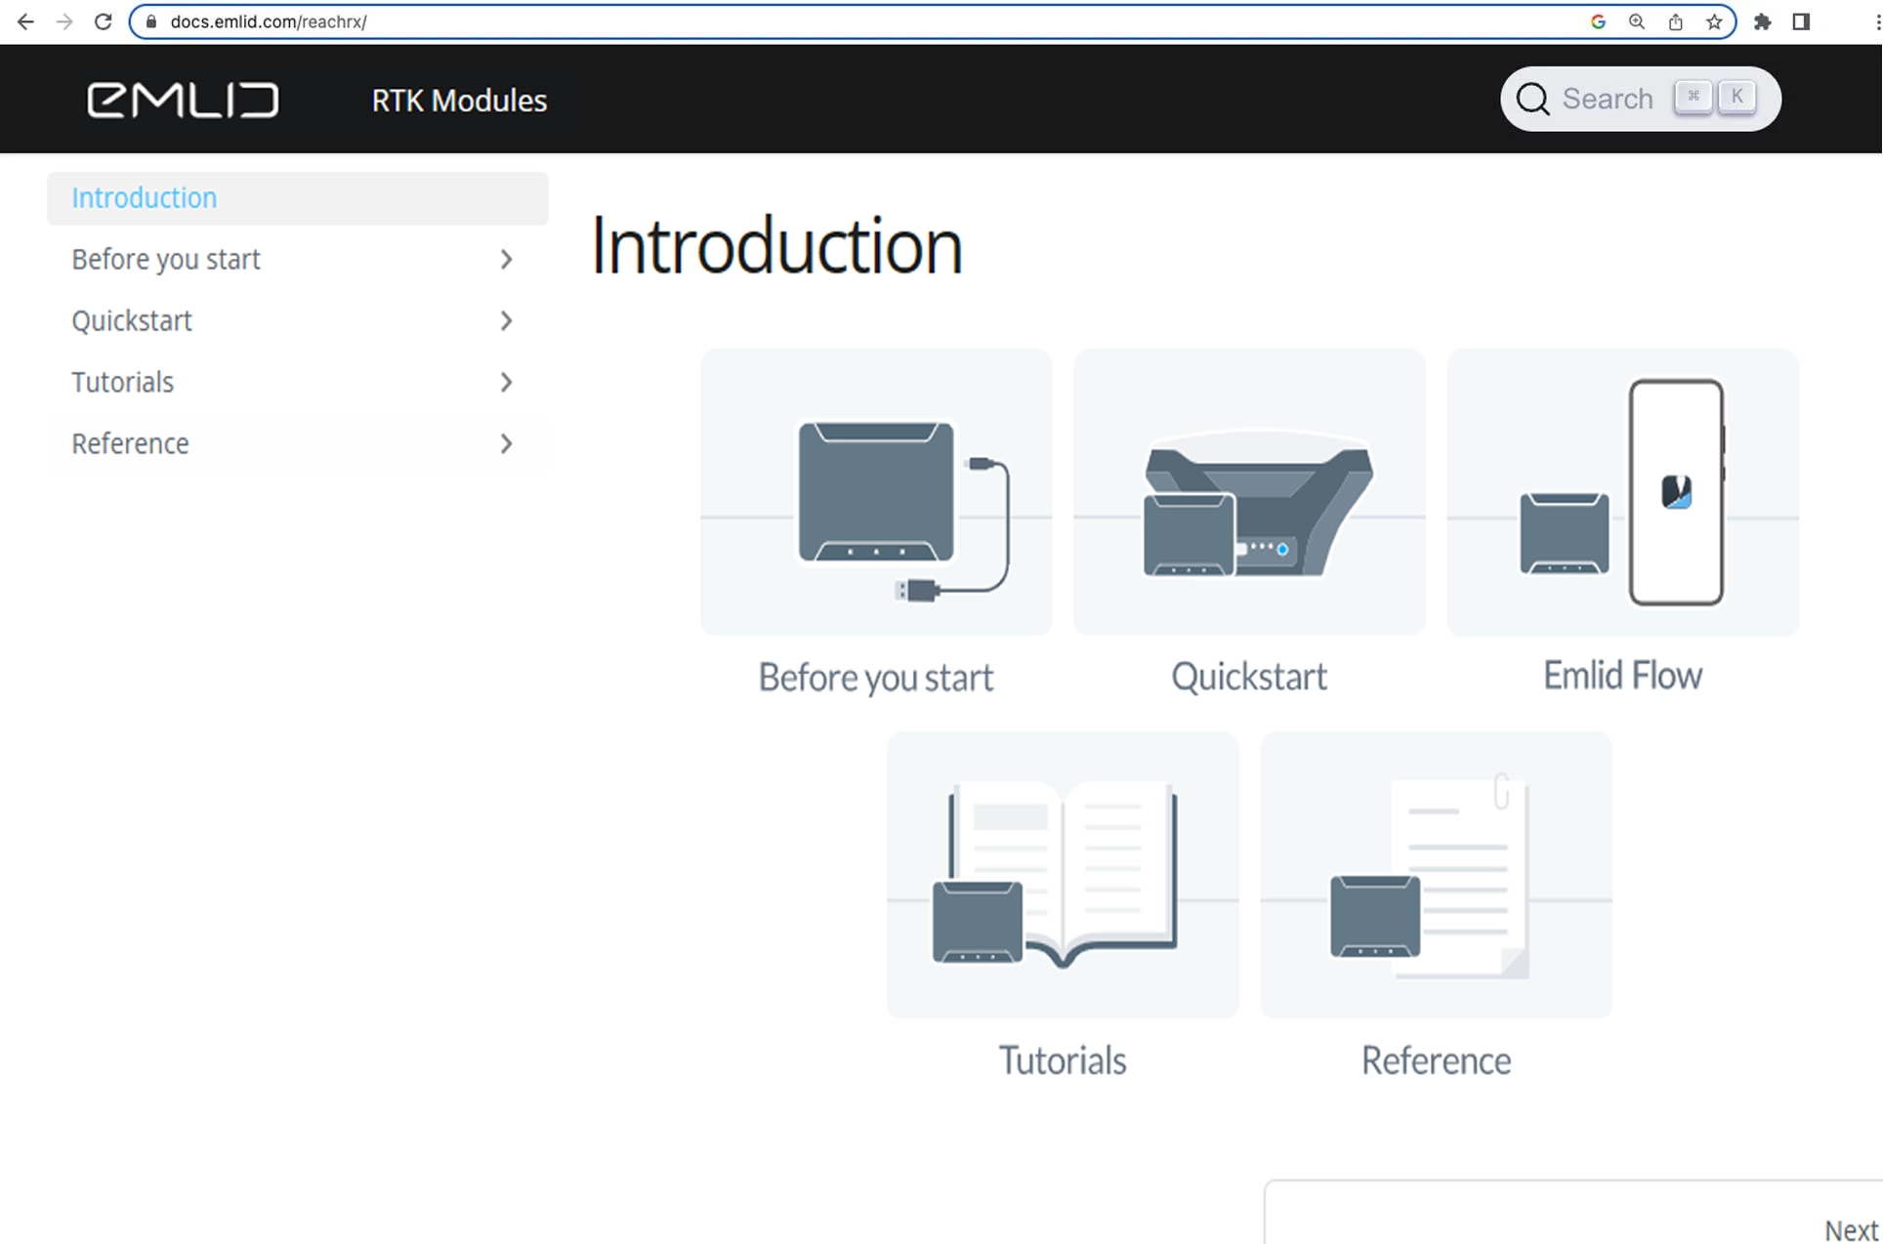Expand the Quickstart sidebar chevron
This screenshot has width=1883, height=1244.
click(506, 321)
